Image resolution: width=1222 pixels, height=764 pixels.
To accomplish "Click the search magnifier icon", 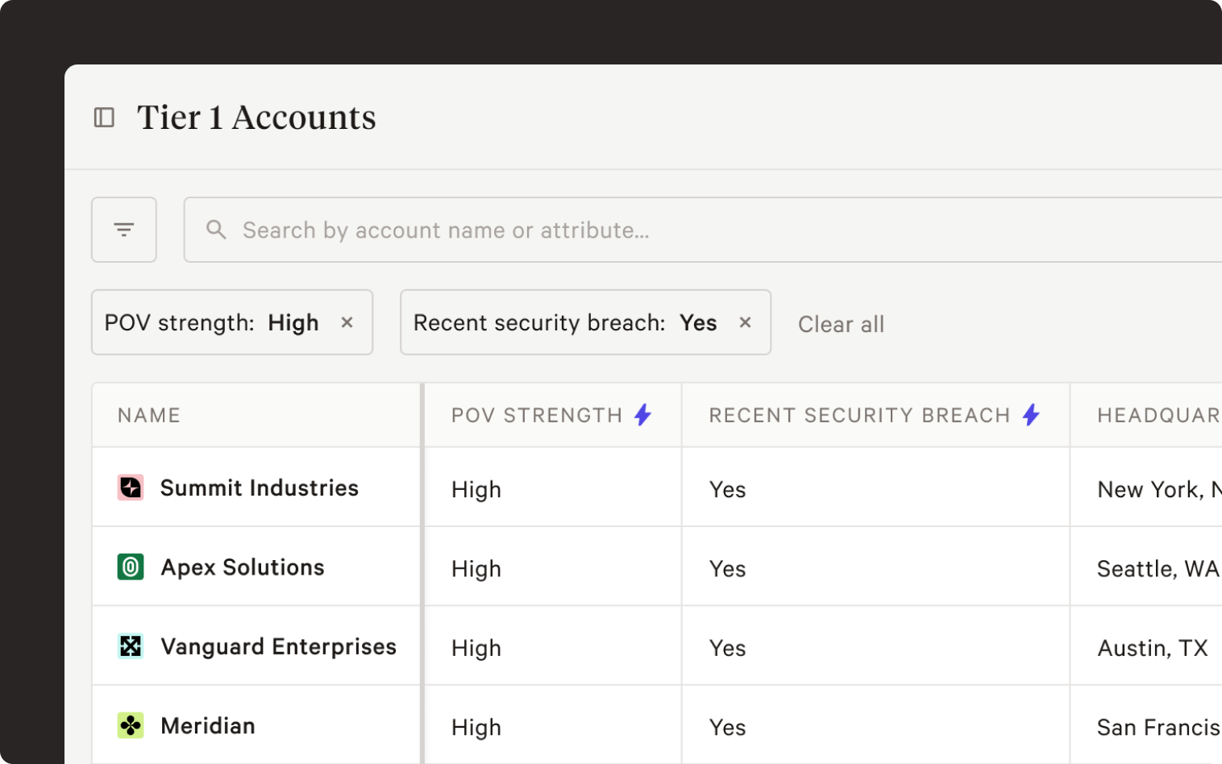I will point(216,230).
